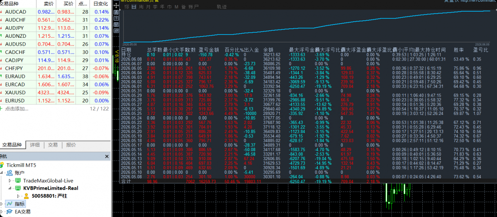Click the TradeMaxGlobal-Live server icon
The width and height of the screenshot is (497, 217).
point(18,180)
